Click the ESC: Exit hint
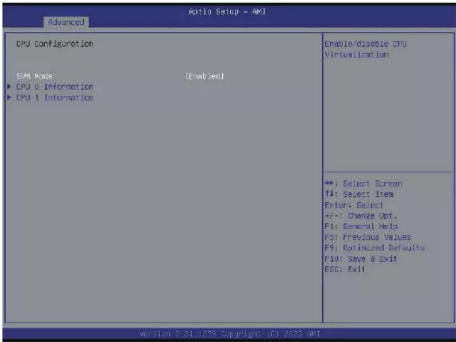Image resolution: width=456 pixels, height=342 pixels. click(x=344, y=269)
